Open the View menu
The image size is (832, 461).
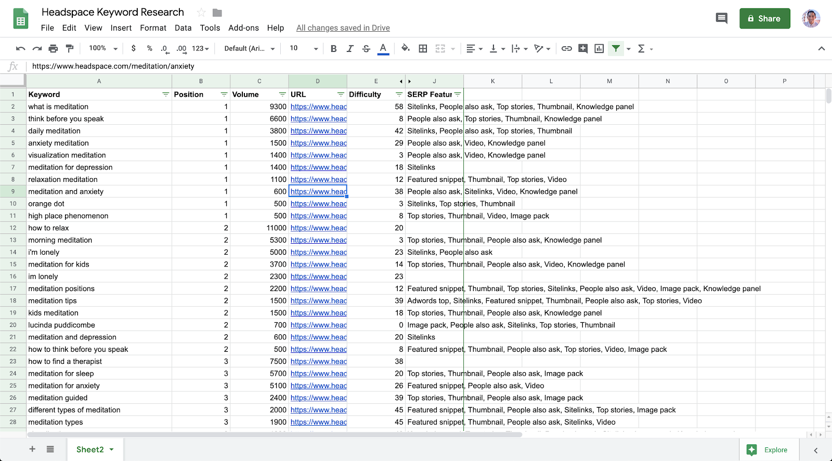pyautogui.click(x=94, y=28)
